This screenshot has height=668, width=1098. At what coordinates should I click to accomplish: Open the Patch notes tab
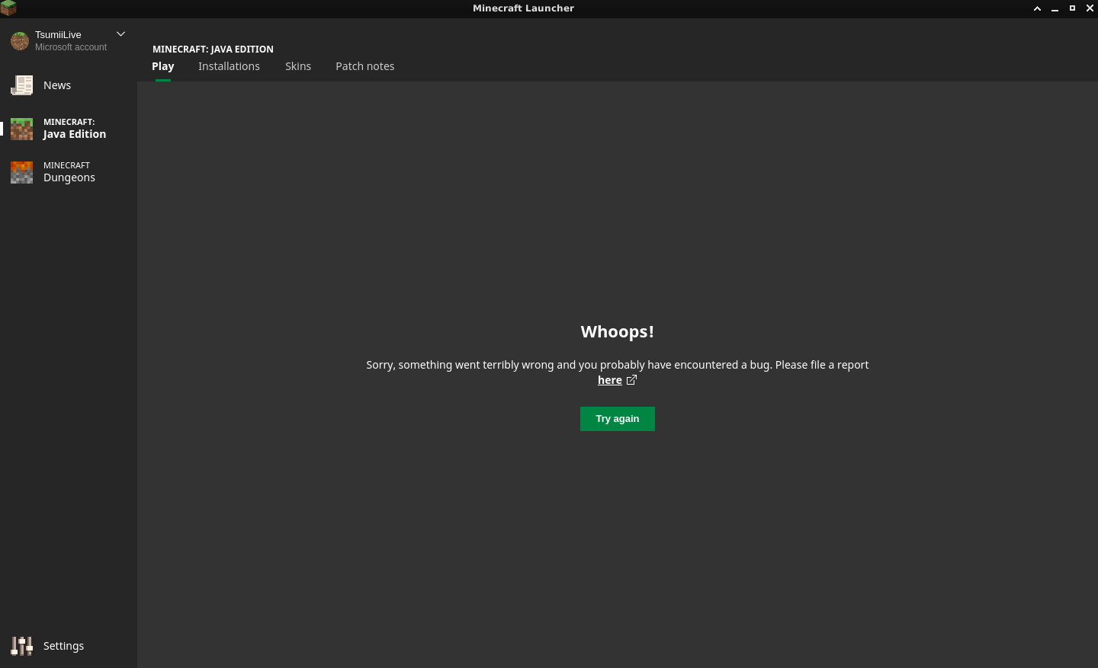[365, 66]
